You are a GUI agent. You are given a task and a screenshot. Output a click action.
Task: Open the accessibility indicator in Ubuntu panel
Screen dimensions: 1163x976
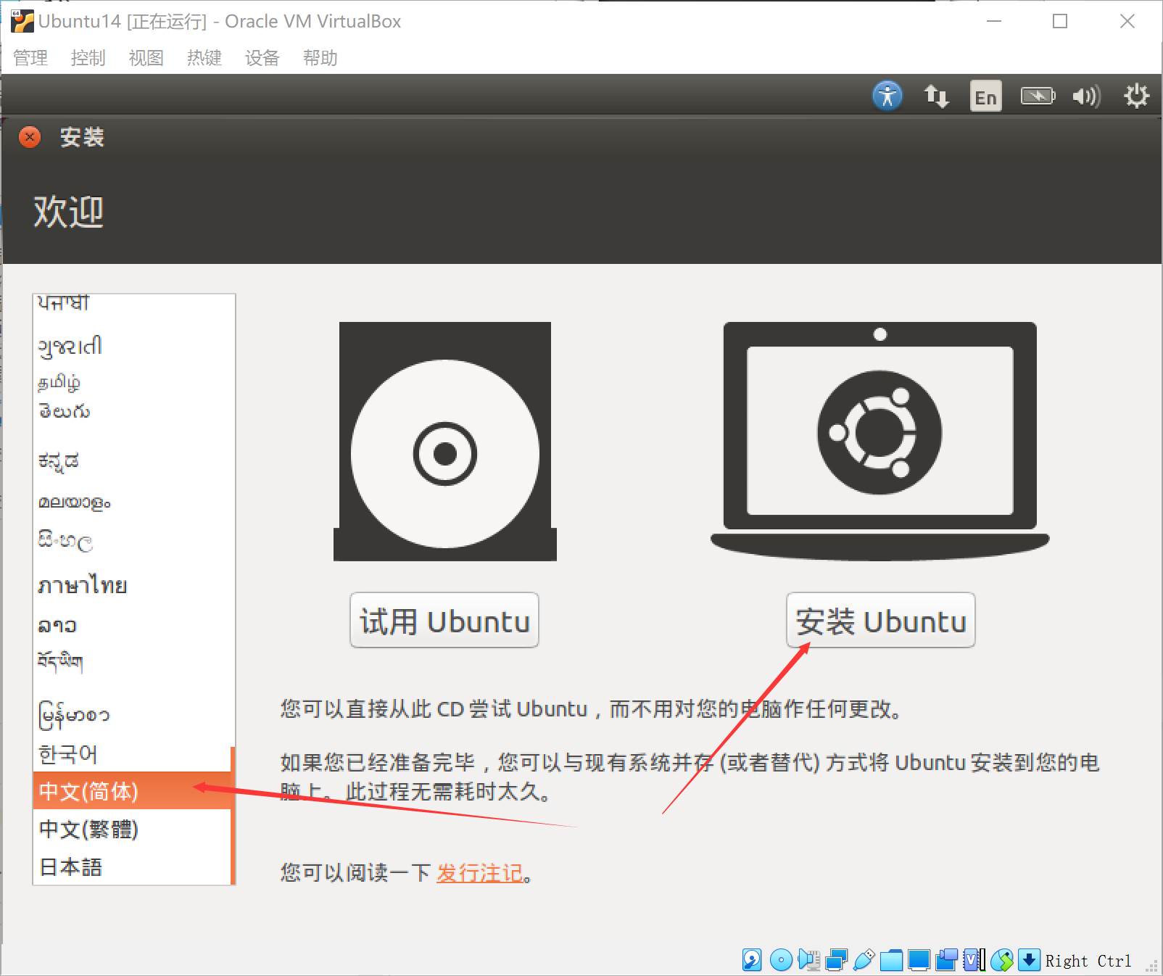pyautogui.click(x=887, y=96)
